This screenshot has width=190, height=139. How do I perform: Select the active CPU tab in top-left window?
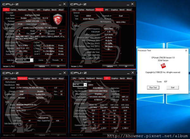point(6,10)
